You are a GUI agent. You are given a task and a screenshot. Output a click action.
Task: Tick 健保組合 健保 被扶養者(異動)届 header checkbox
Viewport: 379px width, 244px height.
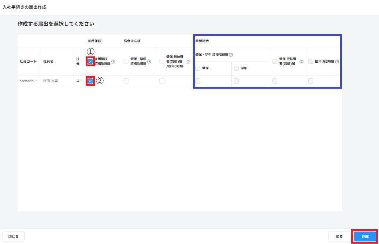(275, 62)
